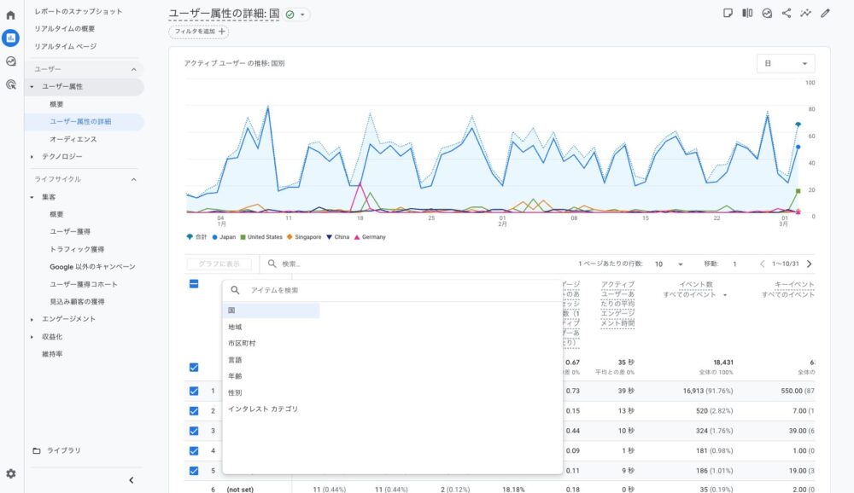
Task: Click the share report icon
Action: click(787, 13)
